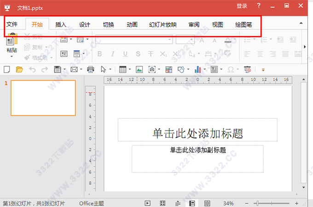Toggle the reading view button in status bar

click(x=208, y=203)
